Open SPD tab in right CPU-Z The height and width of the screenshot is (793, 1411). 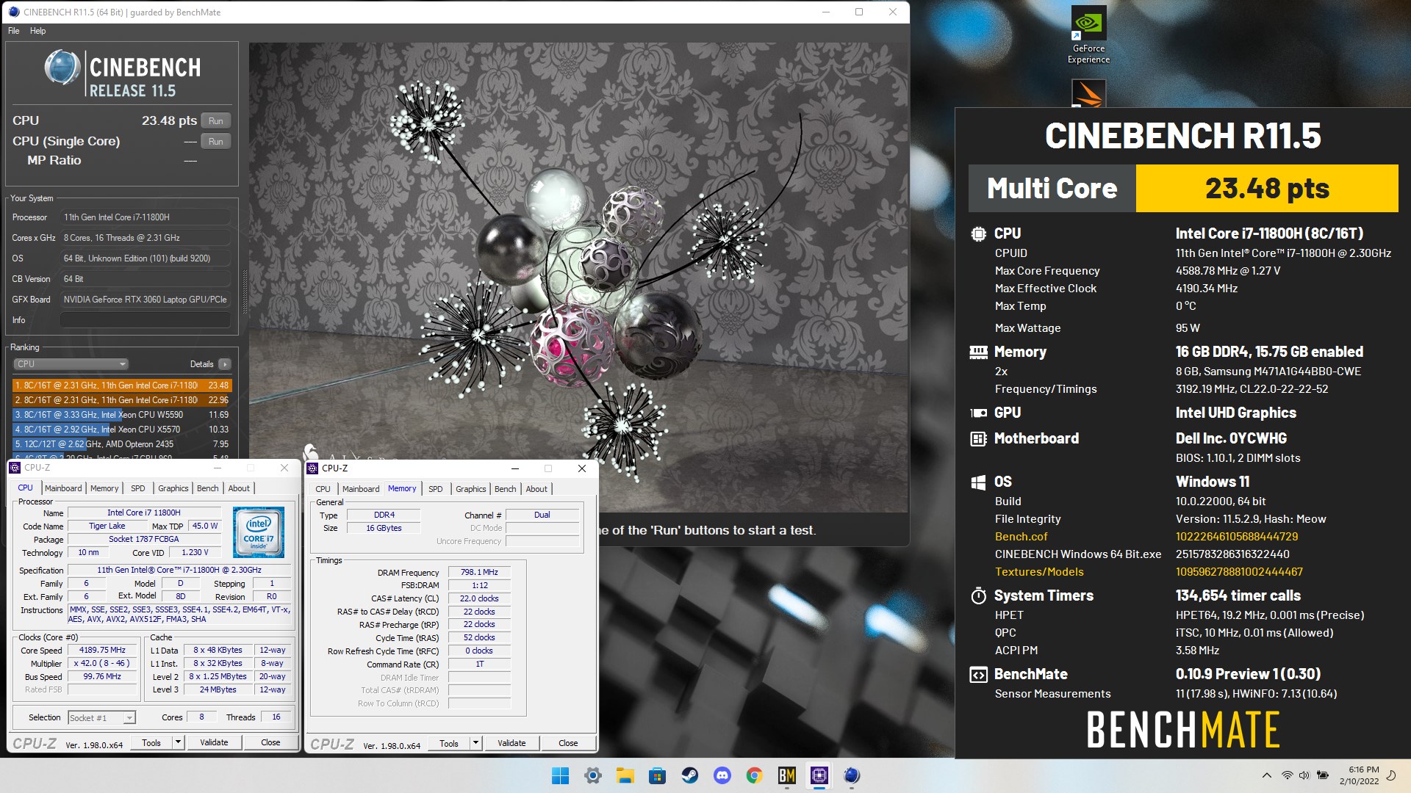pyautogui.click(x=436, y=489)
